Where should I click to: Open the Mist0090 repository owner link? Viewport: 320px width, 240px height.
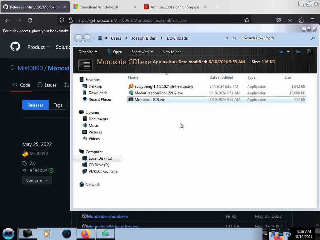(x=30, y=68)
